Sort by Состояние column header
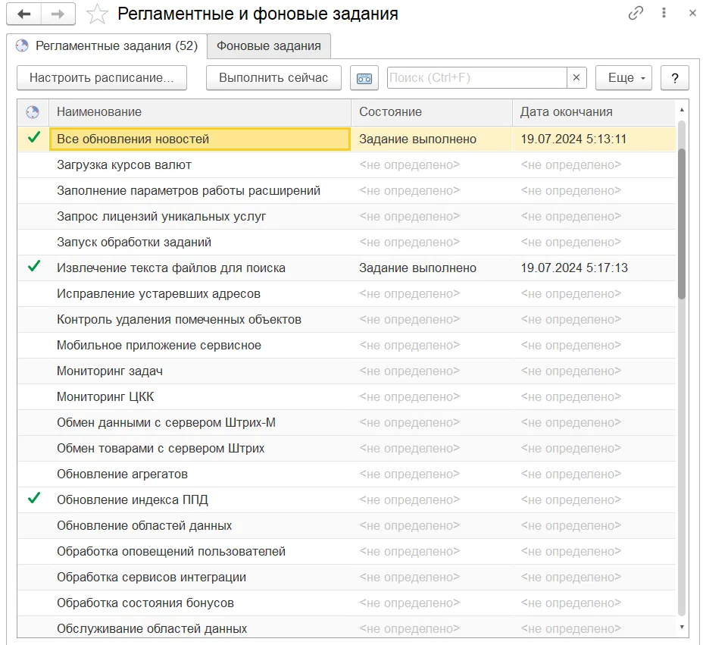Viewport: 706px width, 645px height. 431,111
